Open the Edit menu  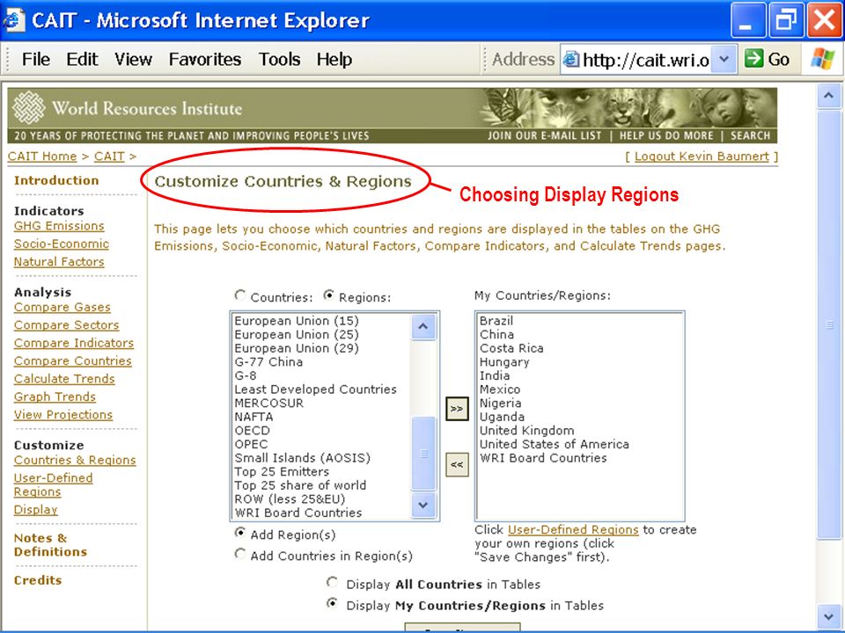82,59
